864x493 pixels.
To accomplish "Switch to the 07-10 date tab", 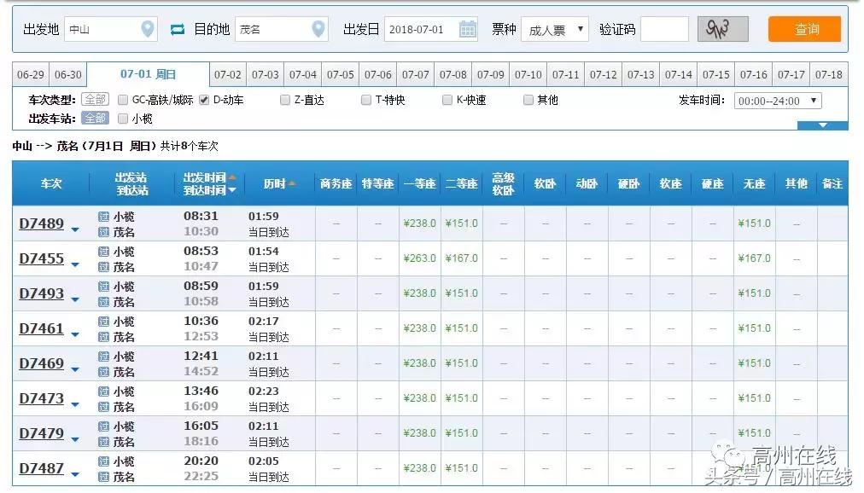I will pyautogui.click(x=528, y=74).
